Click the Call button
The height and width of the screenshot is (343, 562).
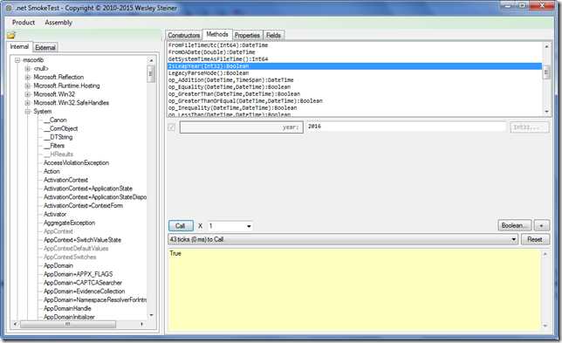pyautogui.click(x=181, y=226)
